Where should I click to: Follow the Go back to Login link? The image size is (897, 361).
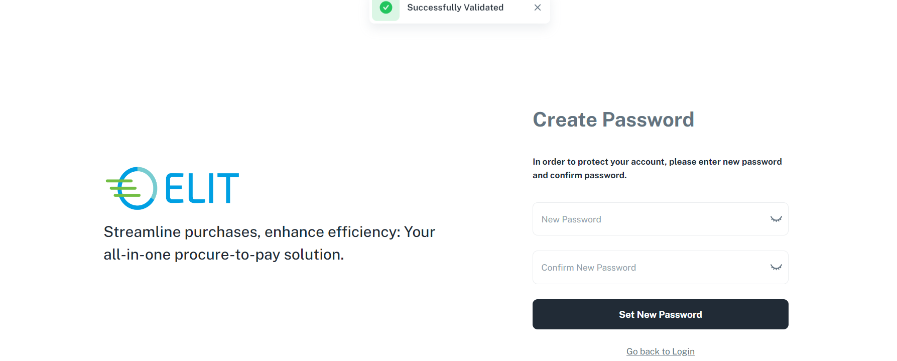pyautogui.click(x=660, y=351)
